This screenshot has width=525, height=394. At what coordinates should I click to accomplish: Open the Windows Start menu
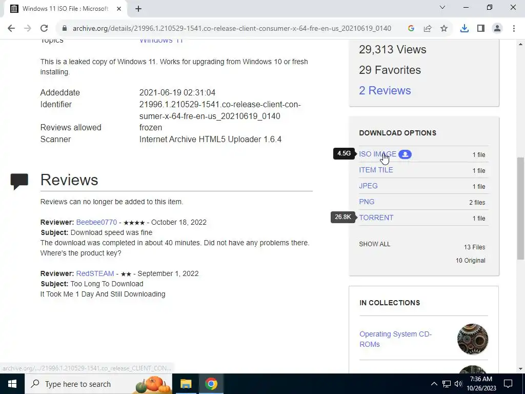pyautogui.click(x=12, y=384)
